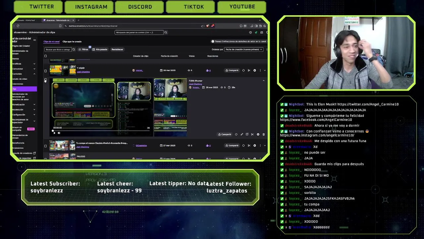Check the Tu compa el menos Clasista checkbox
The width and height of the screenshot is (424, 239).
45,146
